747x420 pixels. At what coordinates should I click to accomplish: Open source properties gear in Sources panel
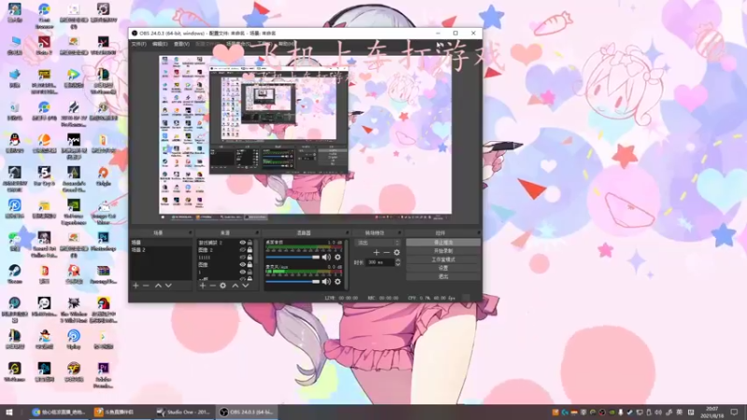222,286
